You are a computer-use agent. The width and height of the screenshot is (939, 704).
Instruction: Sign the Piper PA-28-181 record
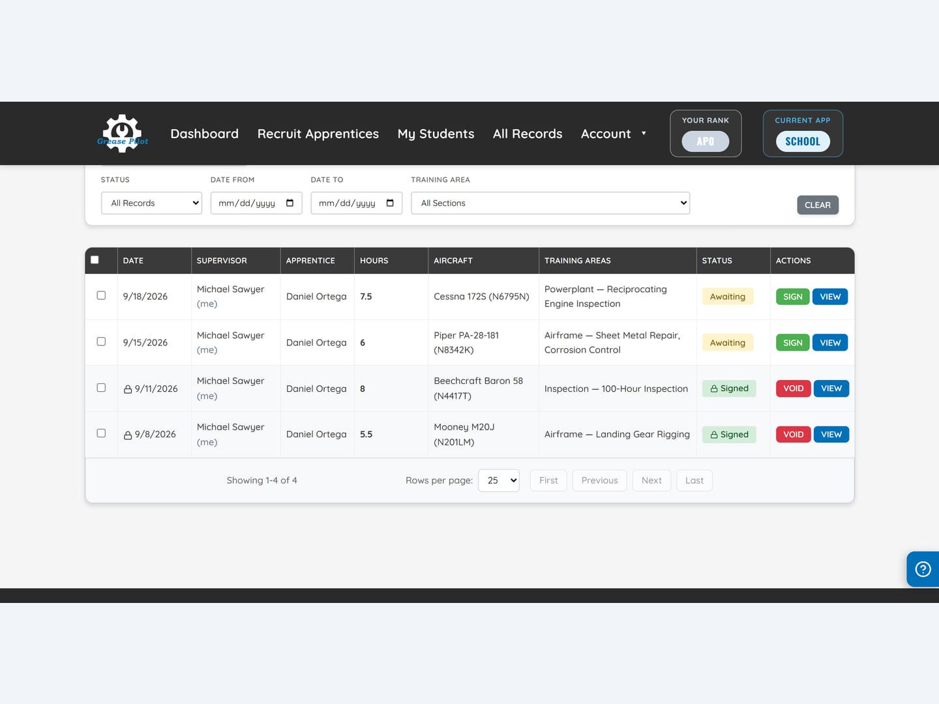[793, 343]
